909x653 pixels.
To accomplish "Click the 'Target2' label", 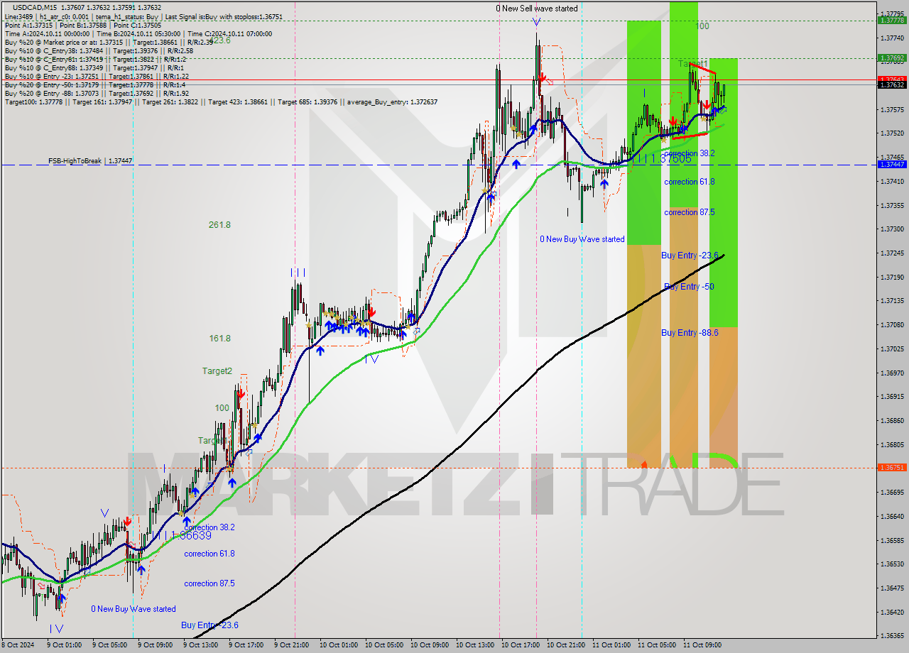I will point(217,371).
